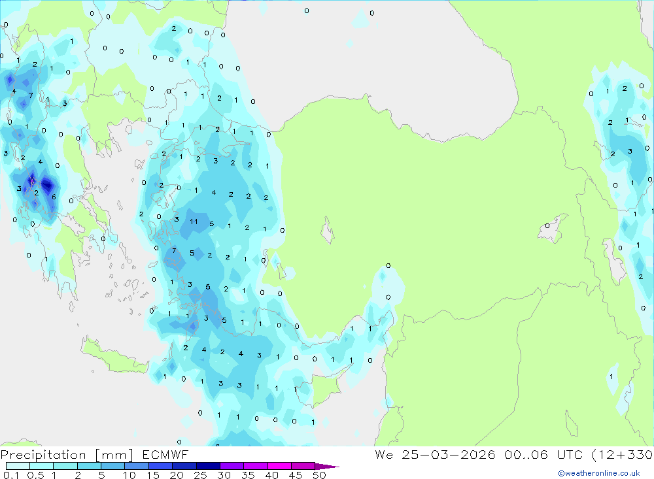The image size is (654, 479).
Task: Click legend tick label '50'
Action: pyautogui.click(x=320, y=475)
